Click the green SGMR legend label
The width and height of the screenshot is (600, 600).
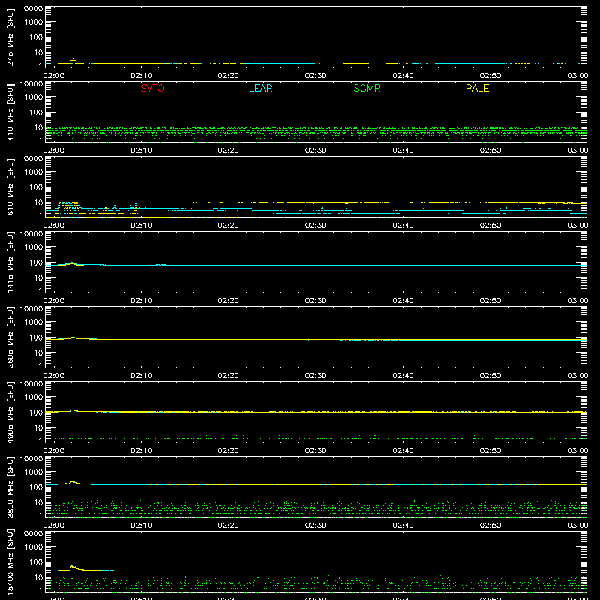click(367, 88)
